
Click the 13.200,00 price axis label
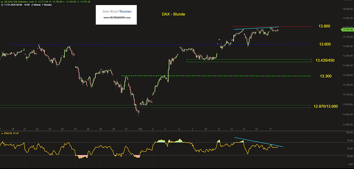(348, 85)
